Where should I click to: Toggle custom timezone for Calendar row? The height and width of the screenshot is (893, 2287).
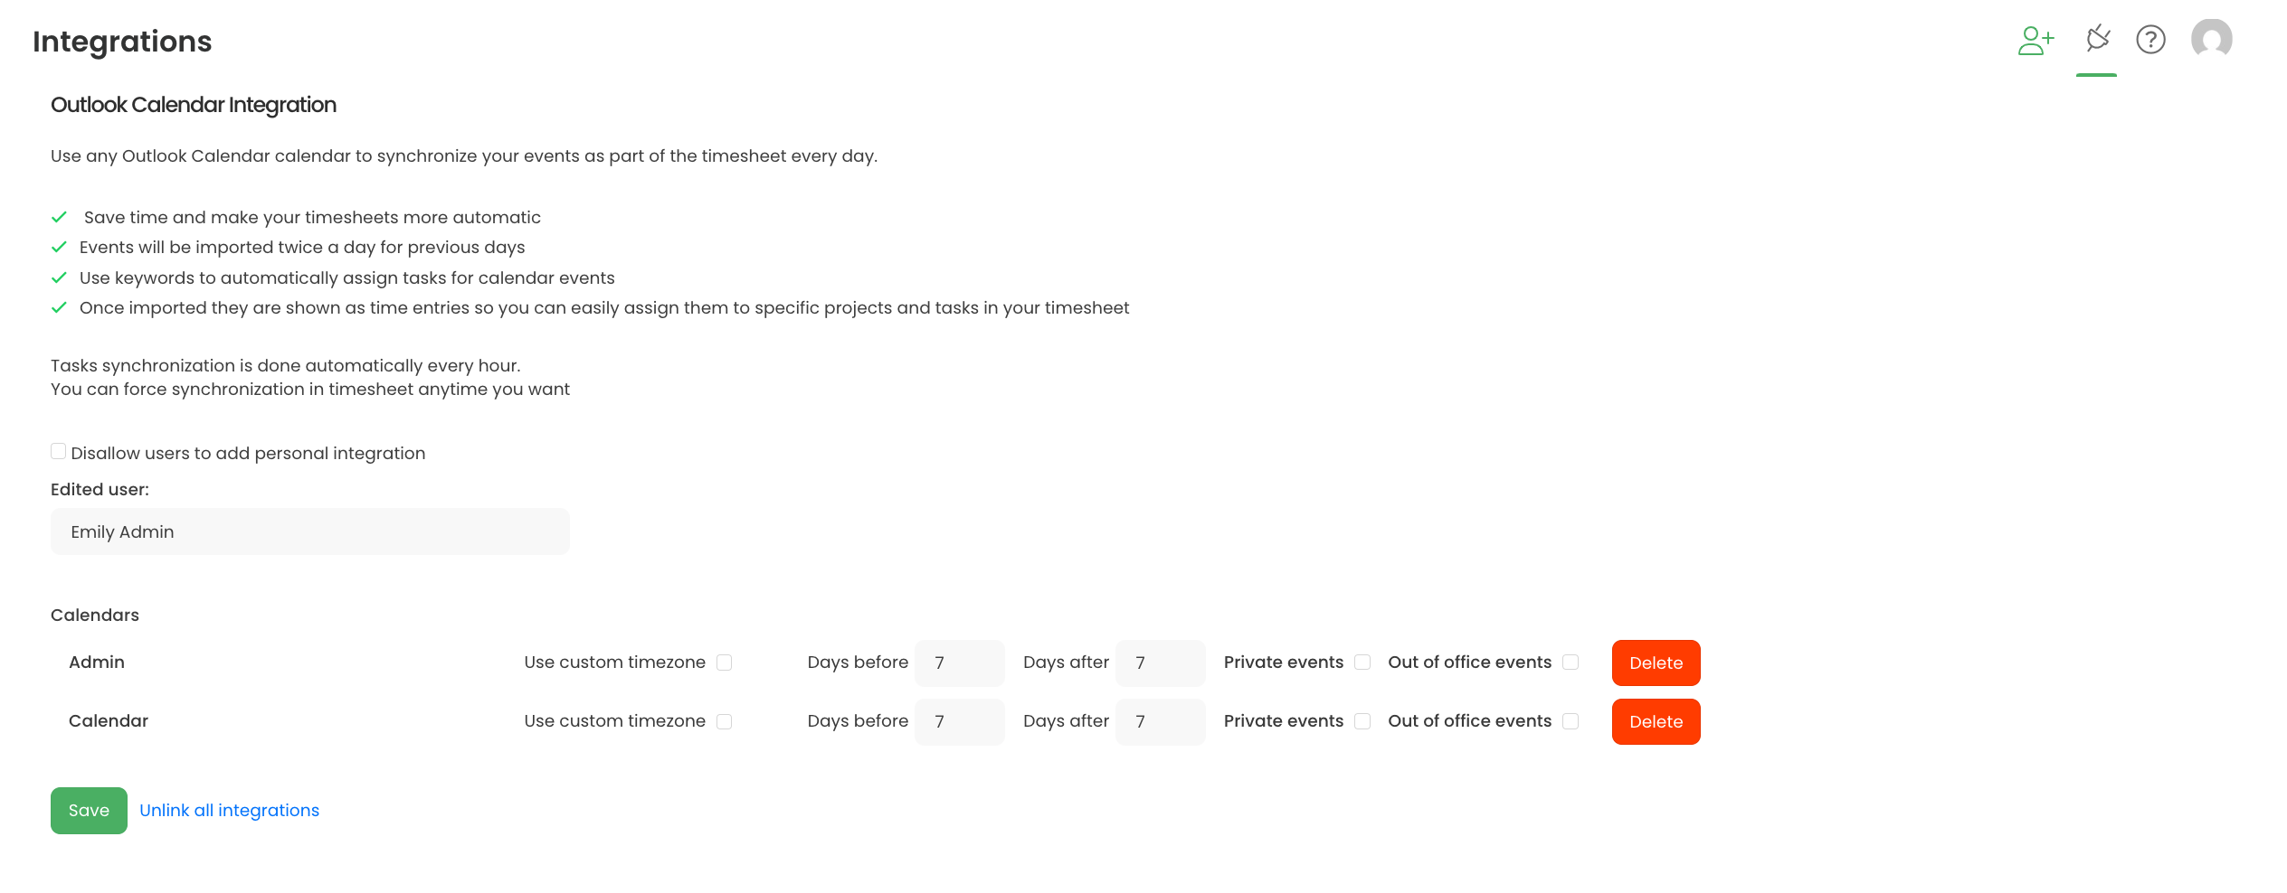click(x=725, y=721)
